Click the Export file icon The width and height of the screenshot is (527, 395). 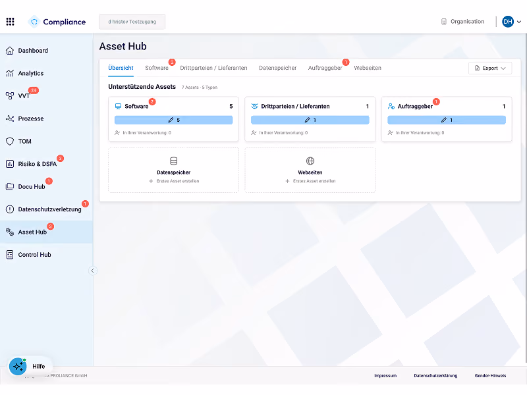pos(477,68)
